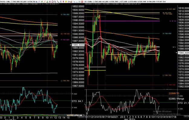Click the 1616.00 value on right price scale
The height and width of the screenshot is (120, 189).
(184, 8)
